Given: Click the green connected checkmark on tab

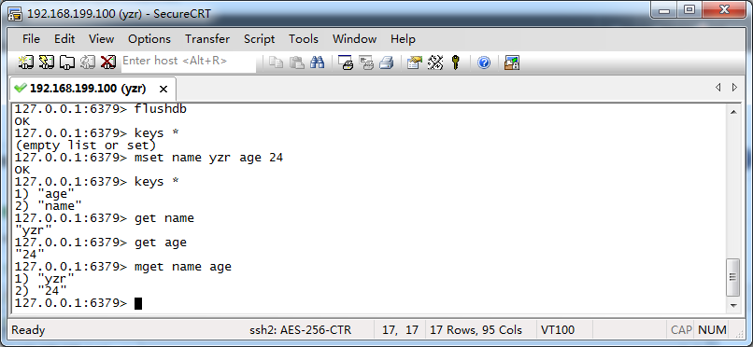Looking at the screenshot, I should [21, 89].
